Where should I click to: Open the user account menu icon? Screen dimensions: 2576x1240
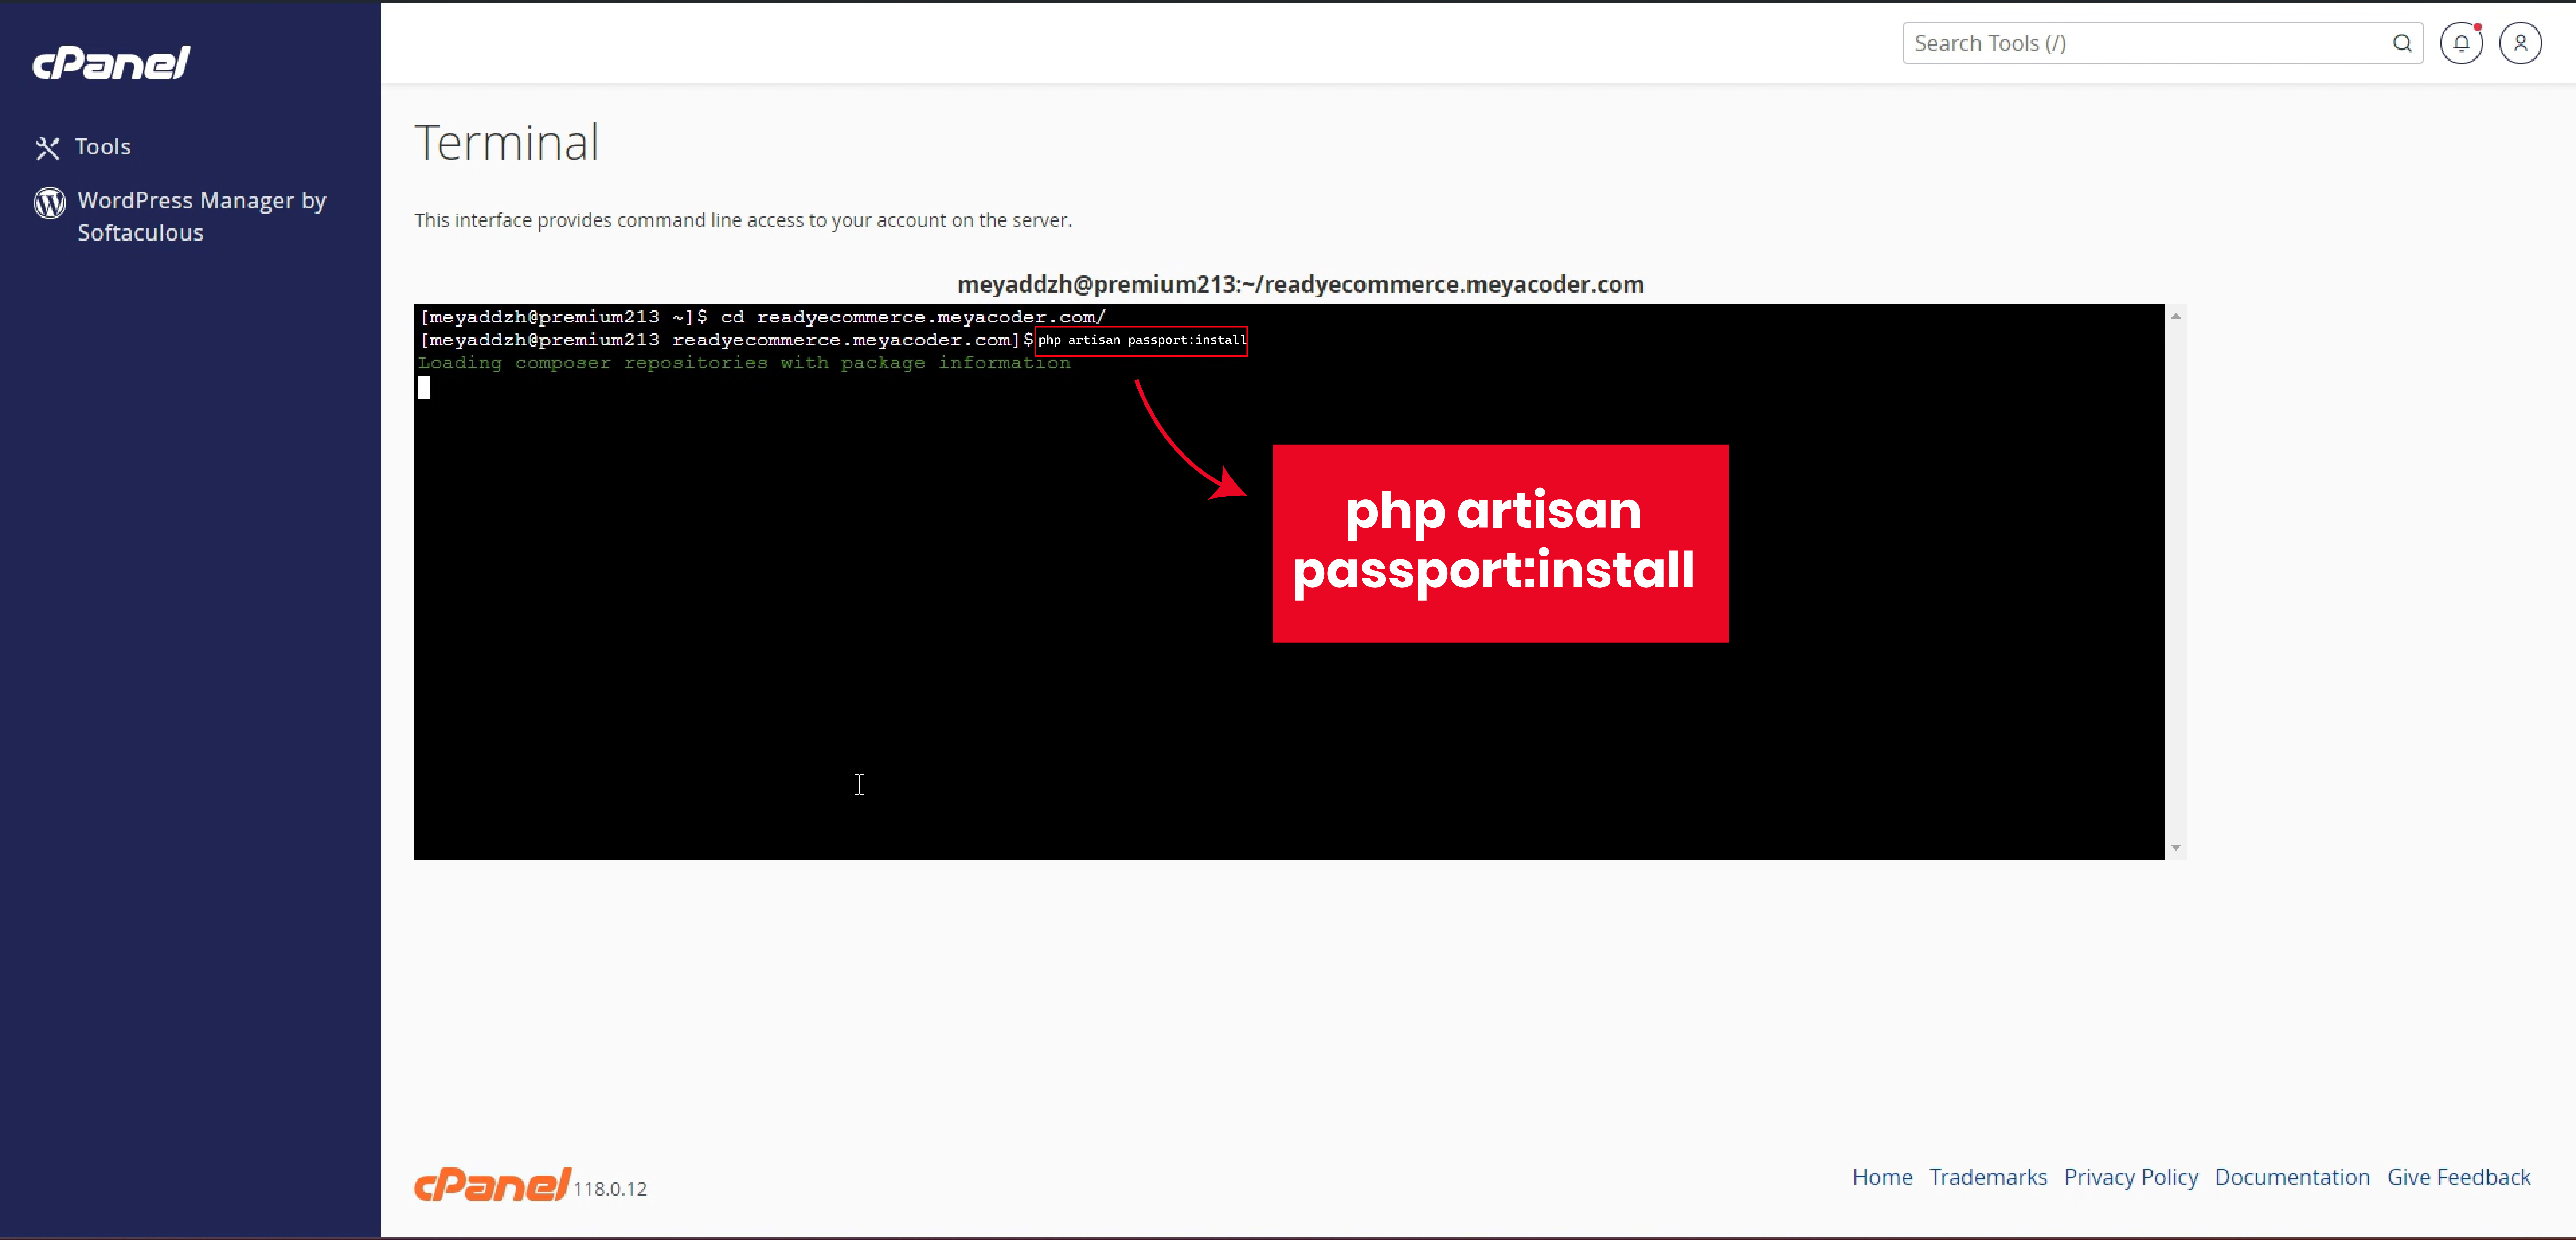pyautogui.click(x=2520, y=43)
